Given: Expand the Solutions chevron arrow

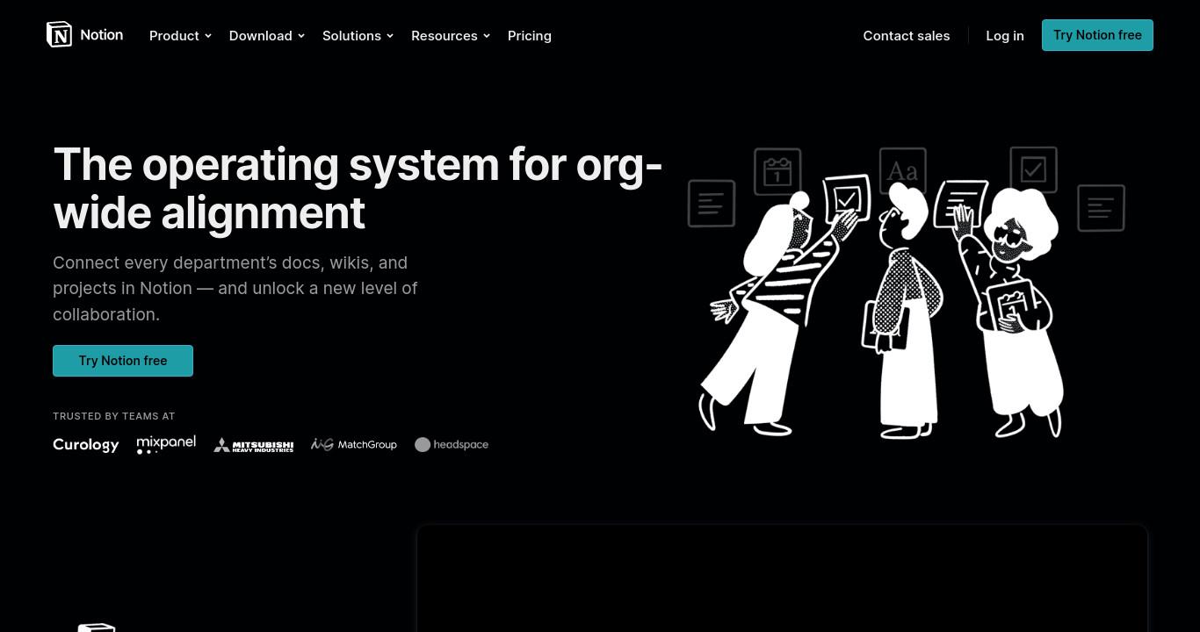Looking at the screenshot, I should [390, 36].
